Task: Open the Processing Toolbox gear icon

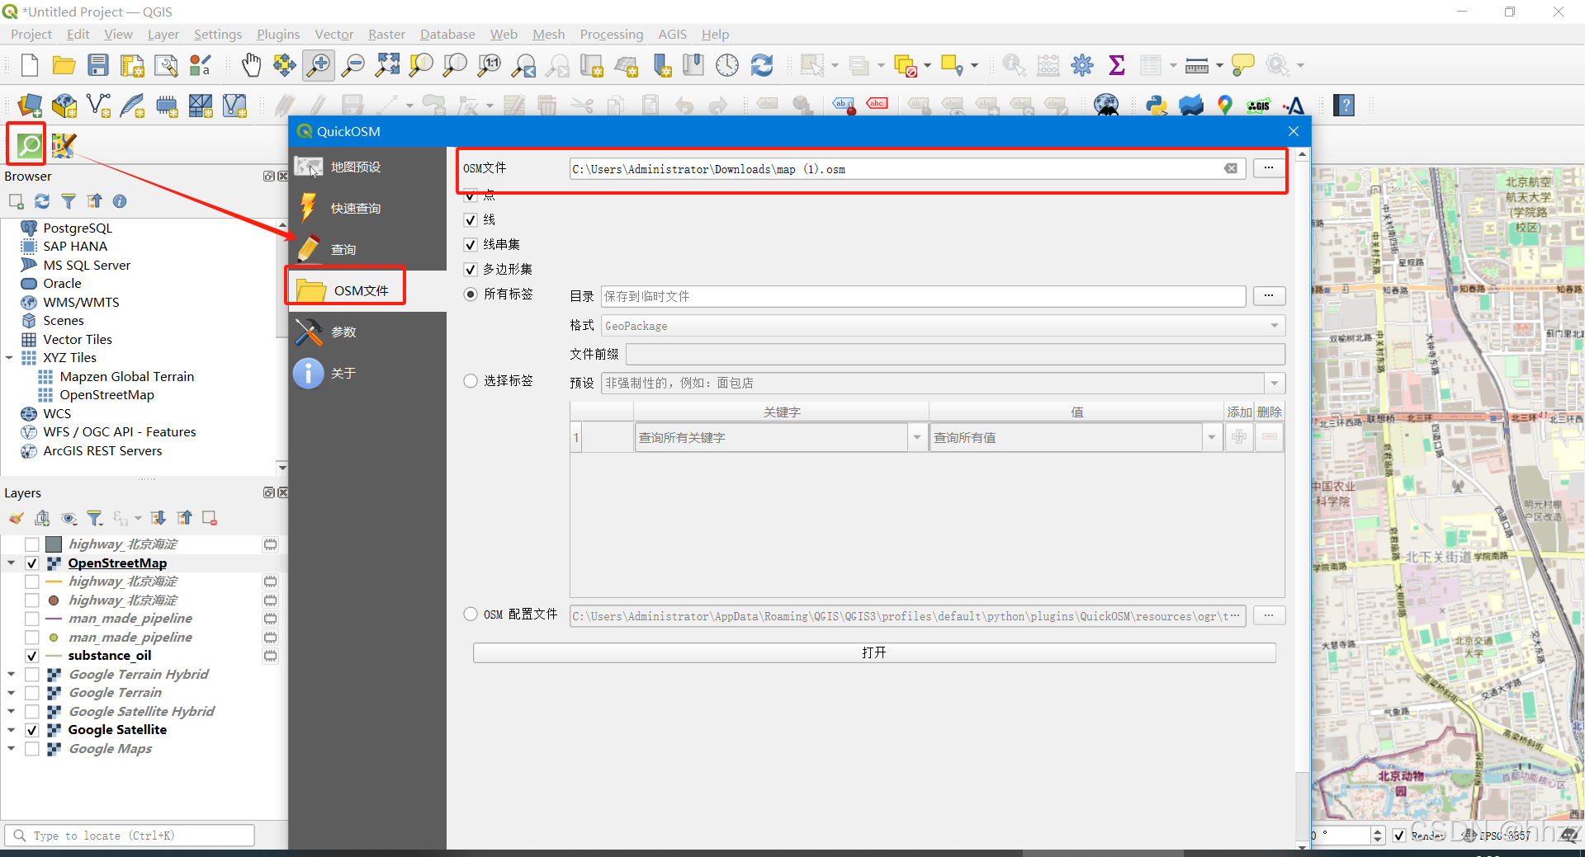Action: click(x=1082, y=65)
